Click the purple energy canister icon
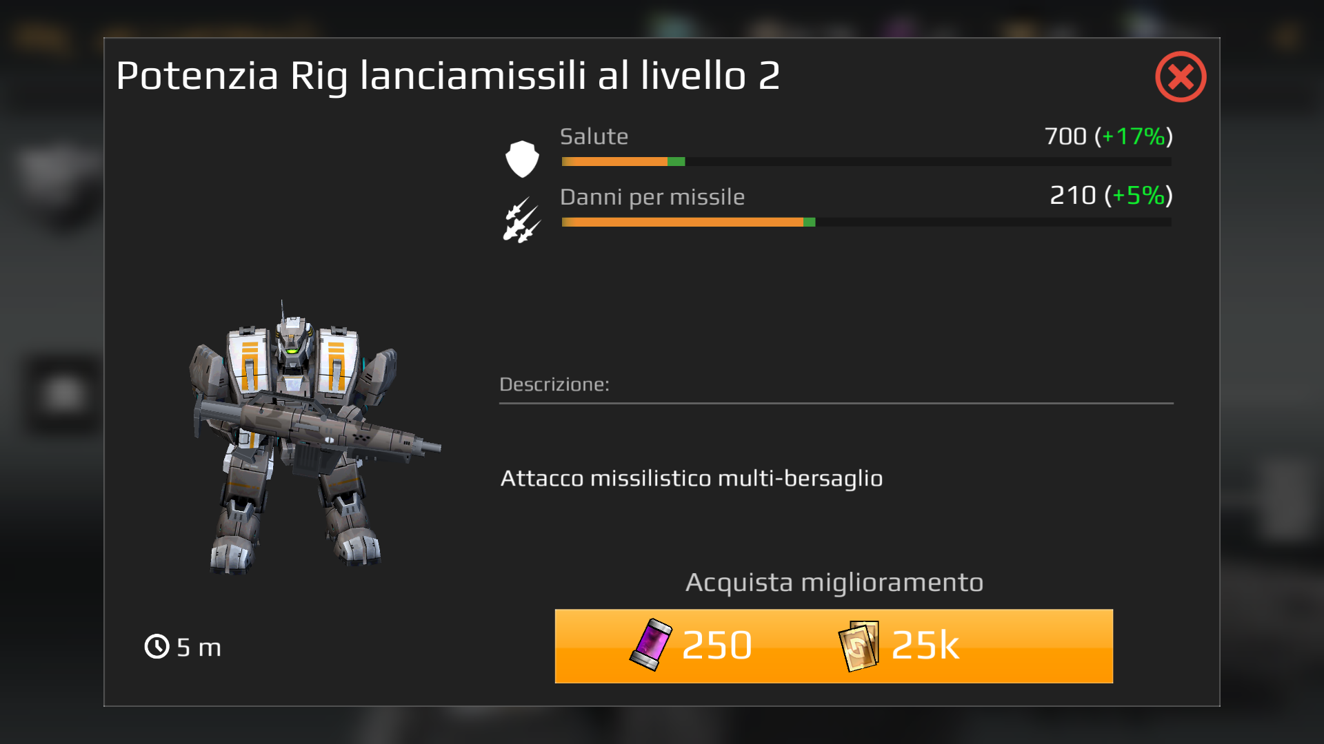1324x744 pixels. point(651,645)
